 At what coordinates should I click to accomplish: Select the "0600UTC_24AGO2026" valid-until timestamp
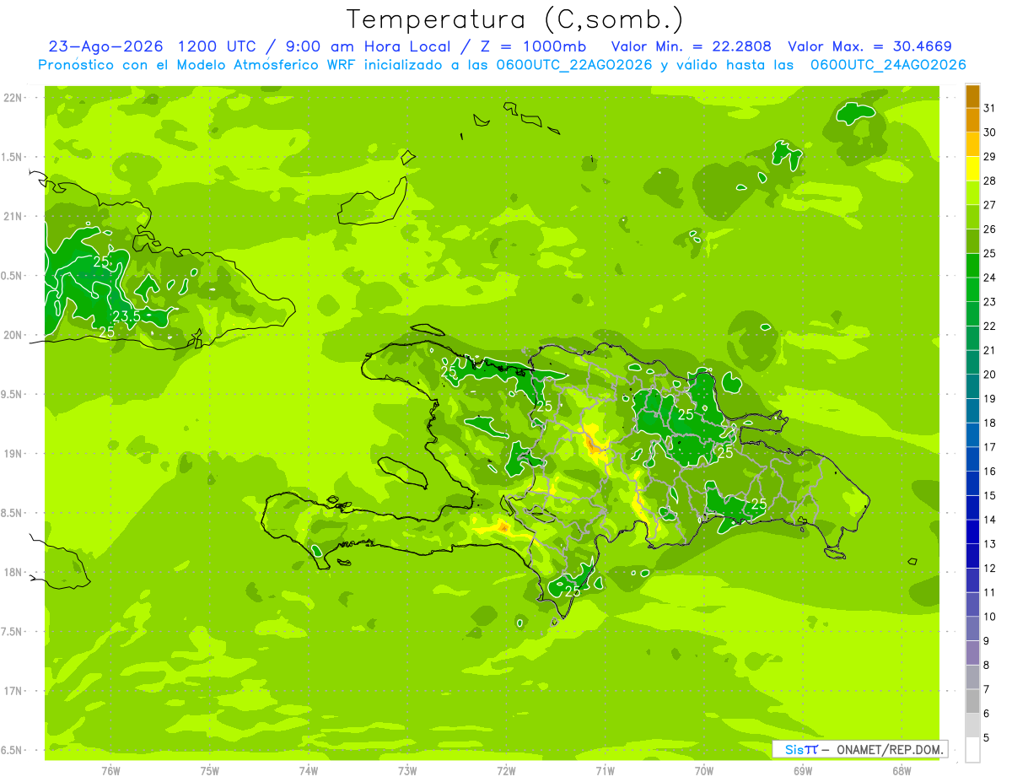point(887,65)
